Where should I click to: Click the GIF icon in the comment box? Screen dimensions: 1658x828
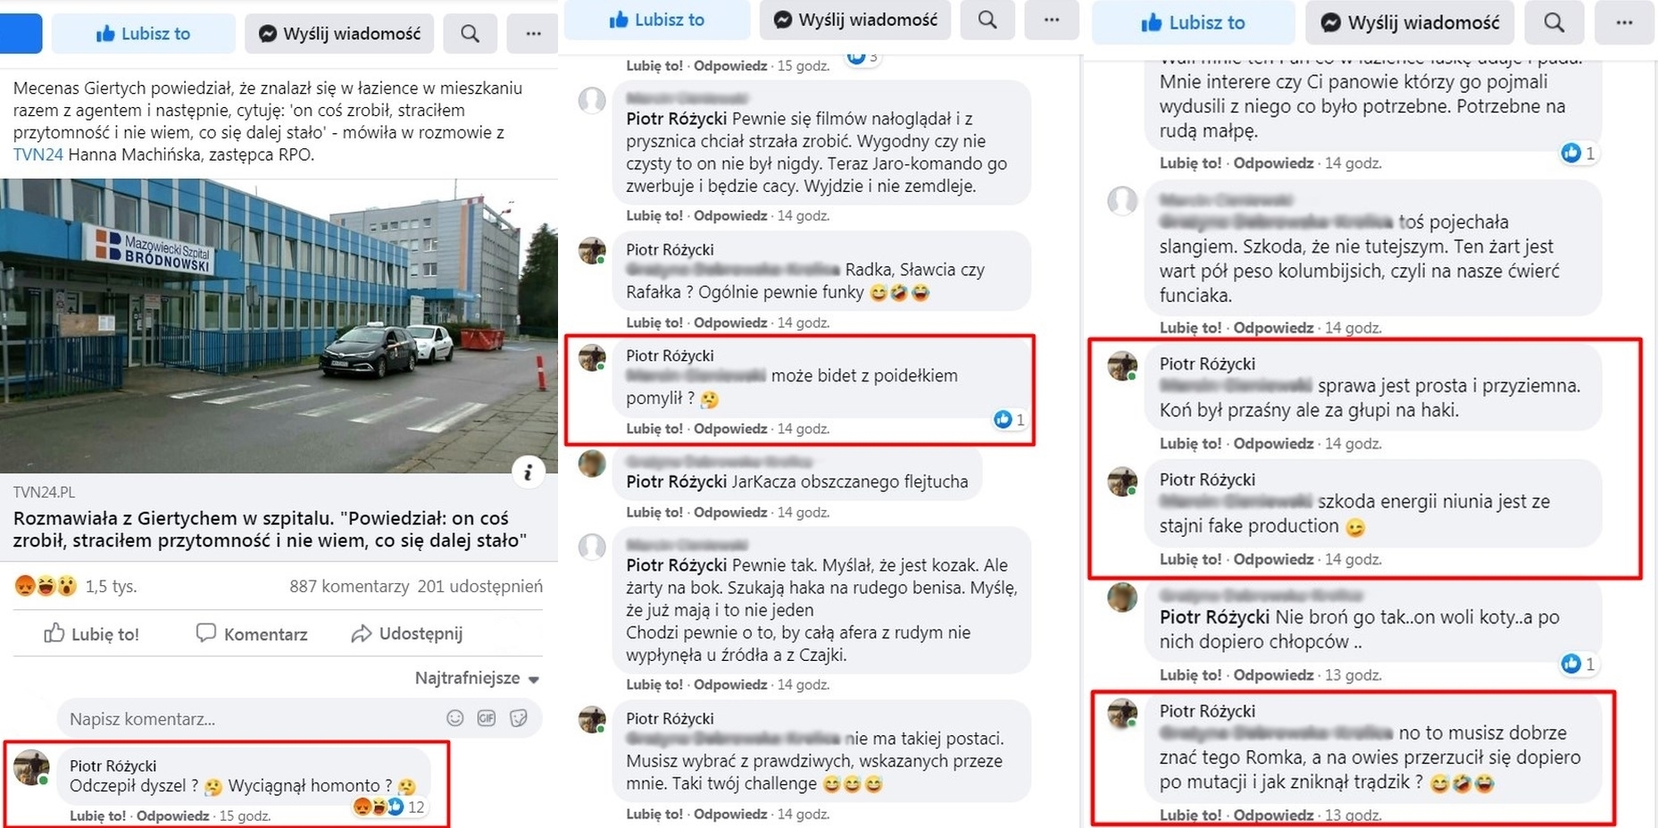point(487,718)
